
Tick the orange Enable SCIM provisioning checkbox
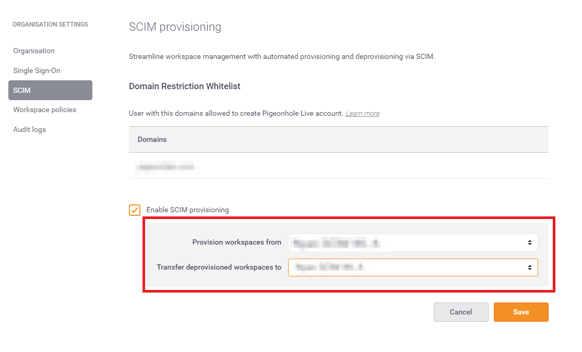134,210
